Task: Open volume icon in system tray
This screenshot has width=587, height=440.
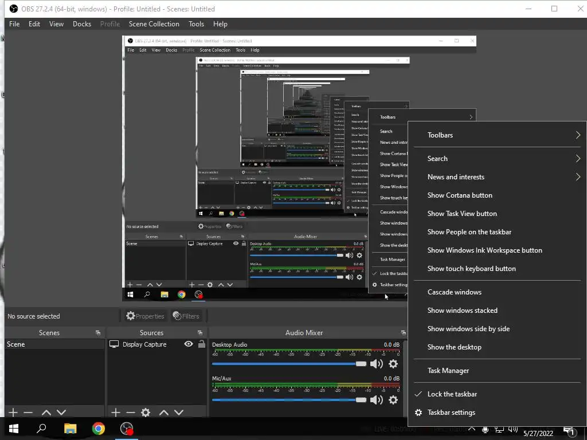Action: point(513,430)
